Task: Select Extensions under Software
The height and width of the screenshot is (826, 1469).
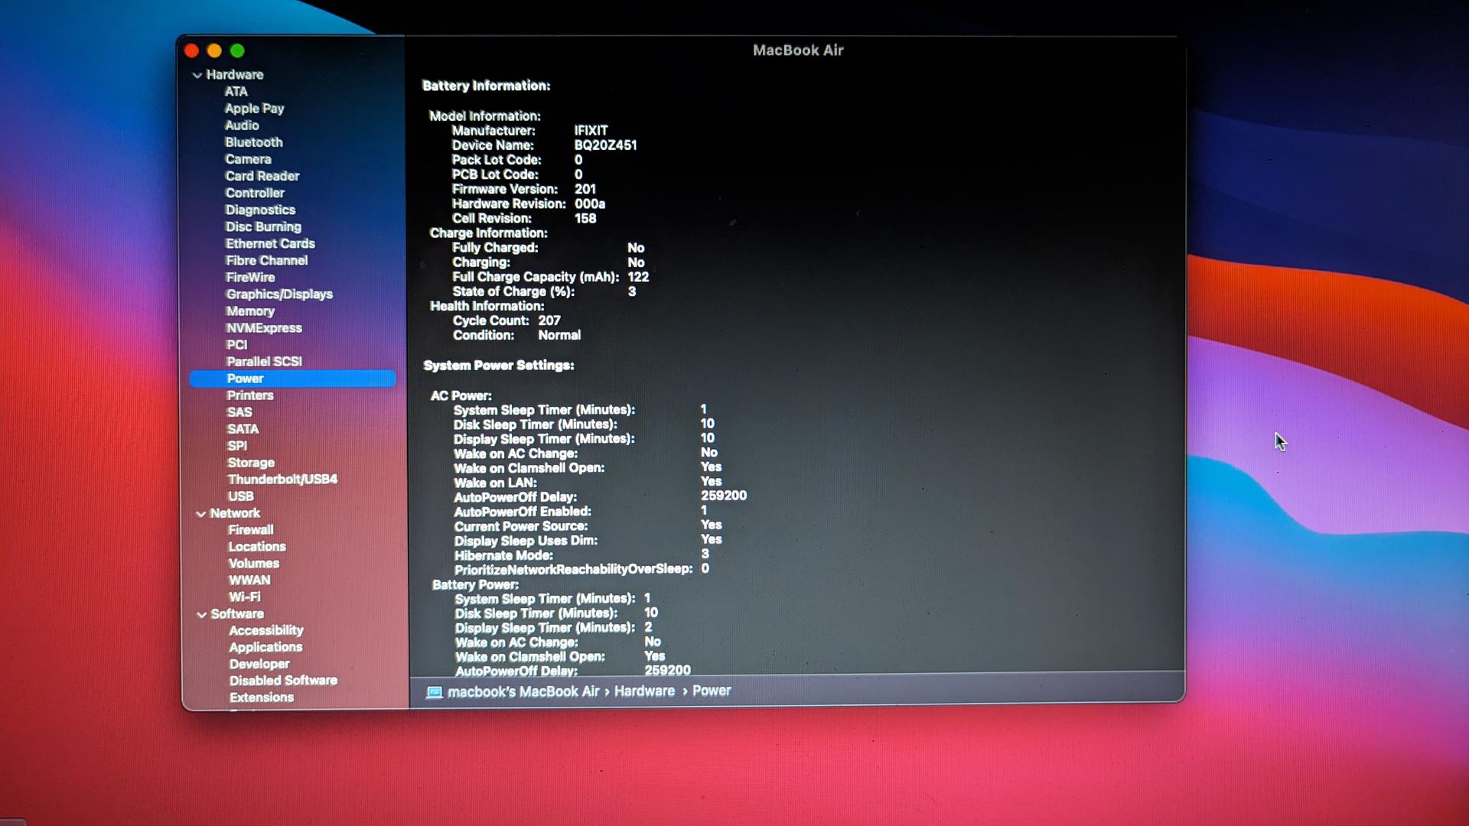Action: pyautogui.click(x=262, y=698)
